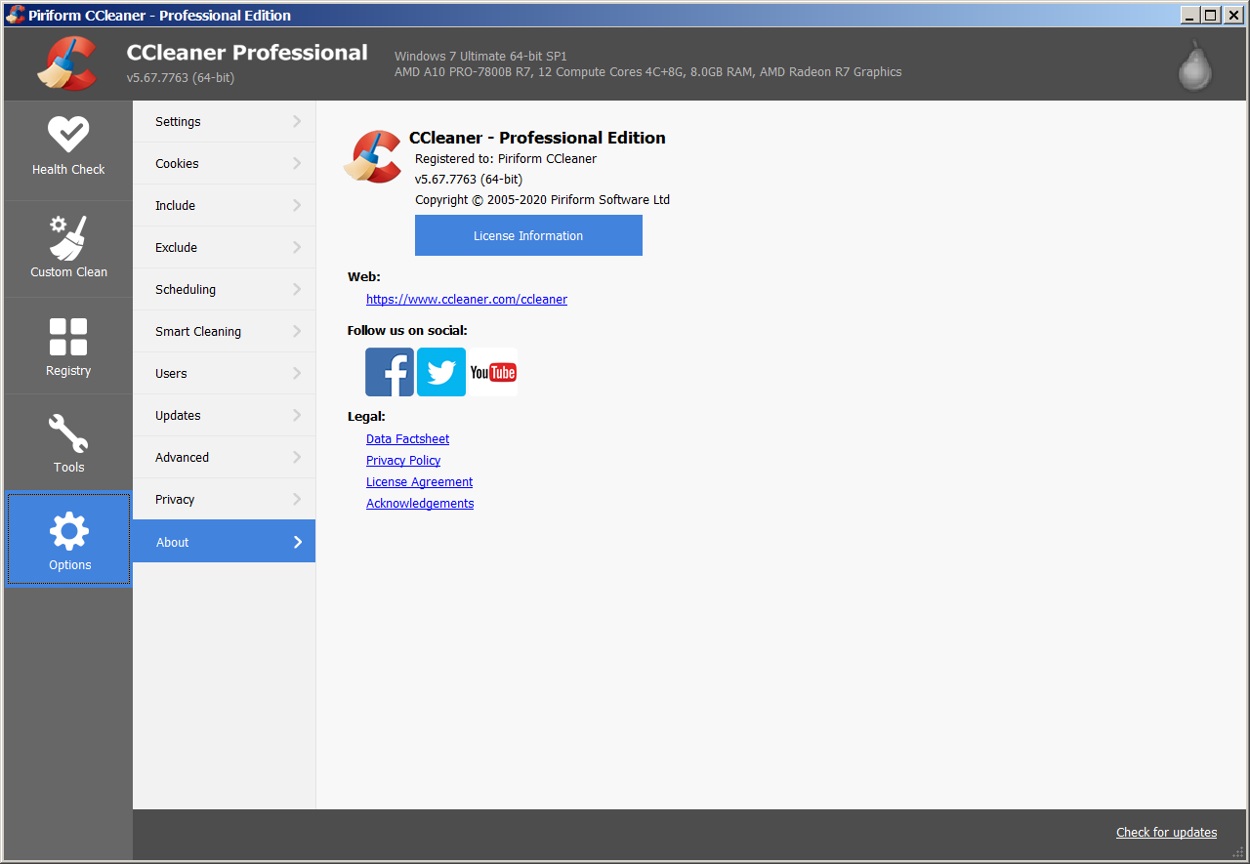Screen dimensions: 1250x864
Task: Open the Data Factsheet link
Action: pyautogui.click(x=407, y=439)
